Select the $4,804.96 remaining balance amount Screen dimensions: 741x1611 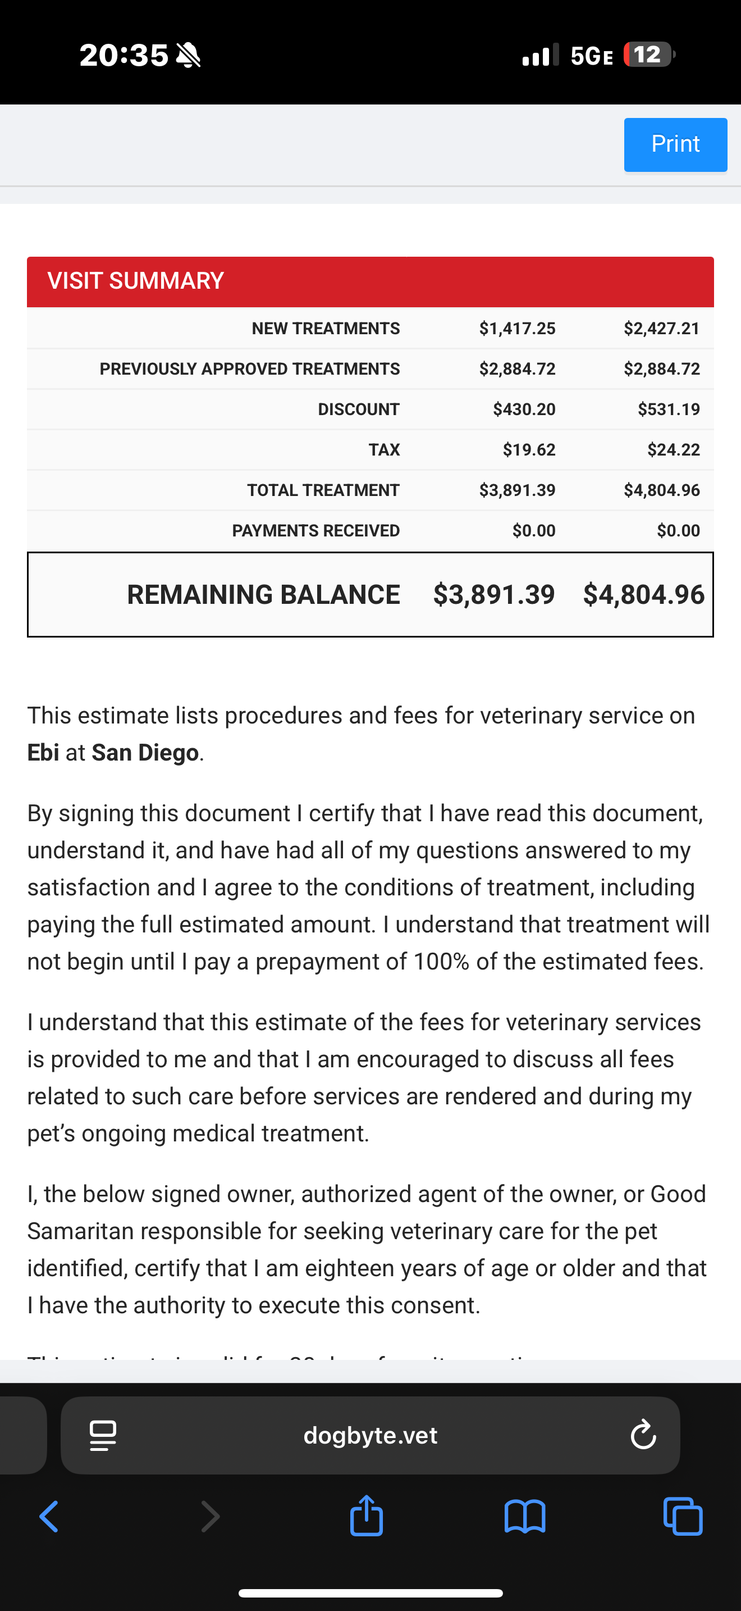coord(643,594)
